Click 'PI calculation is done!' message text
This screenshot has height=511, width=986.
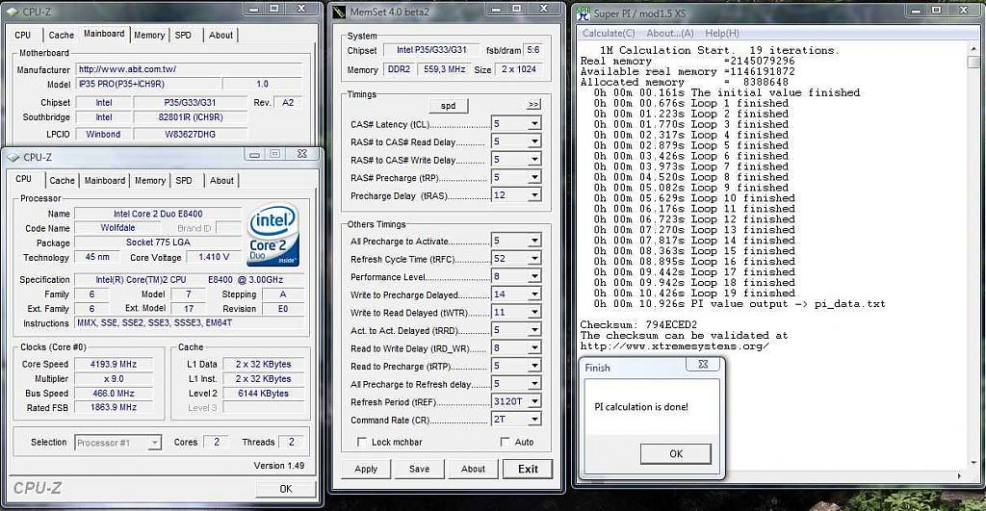[641, 407]
